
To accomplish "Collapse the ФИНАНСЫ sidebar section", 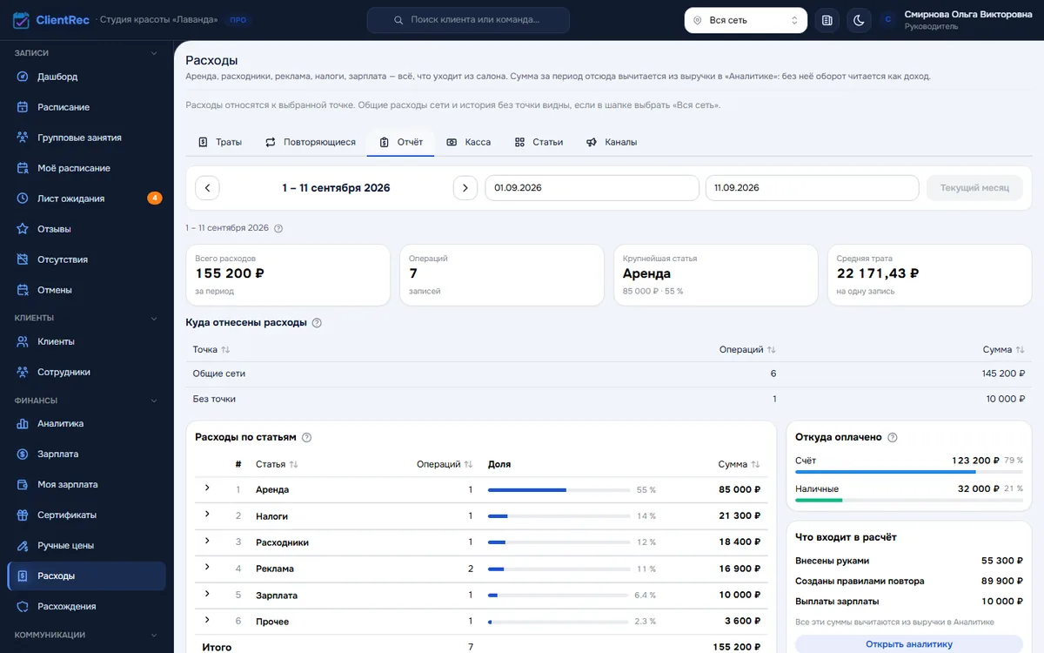I will 154,401.
